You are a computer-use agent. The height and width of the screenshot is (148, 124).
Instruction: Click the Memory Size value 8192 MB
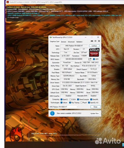click(67, 79)
